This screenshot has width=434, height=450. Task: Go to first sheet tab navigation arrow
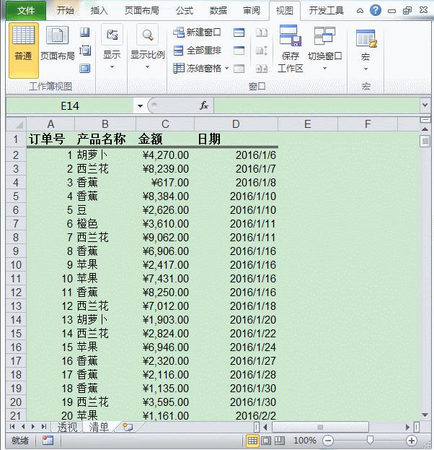12,427
